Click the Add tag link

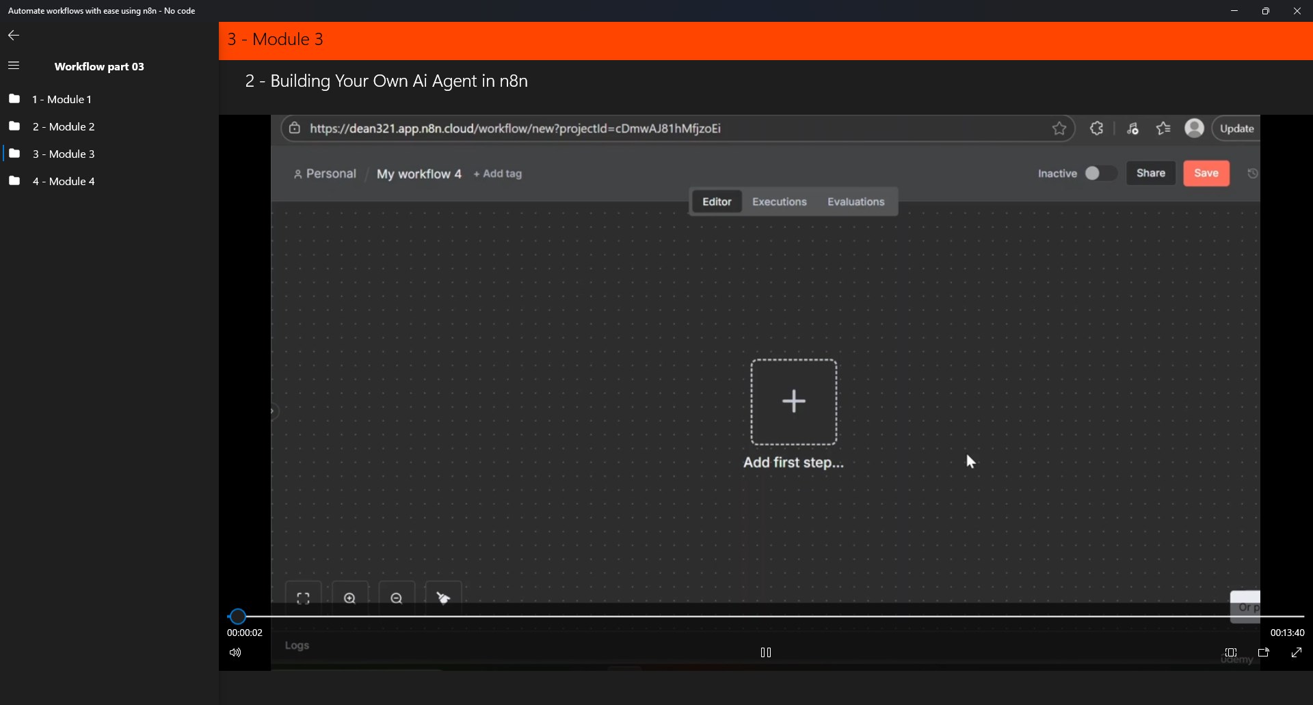coord(497,174)
